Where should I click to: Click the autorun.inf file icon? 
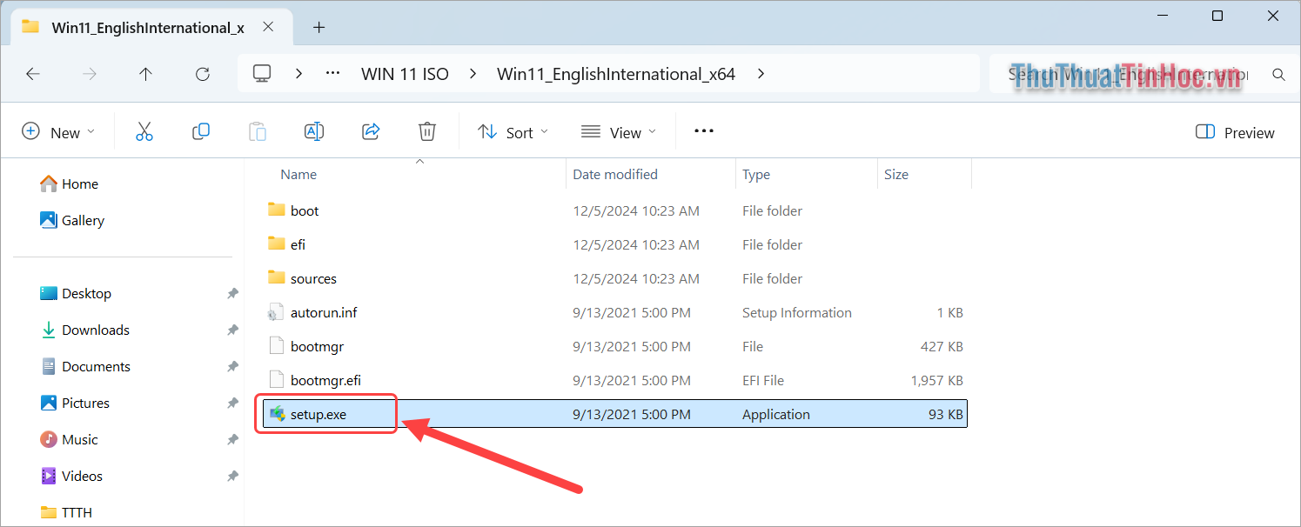pyautogui.click(x=277, y=312)
